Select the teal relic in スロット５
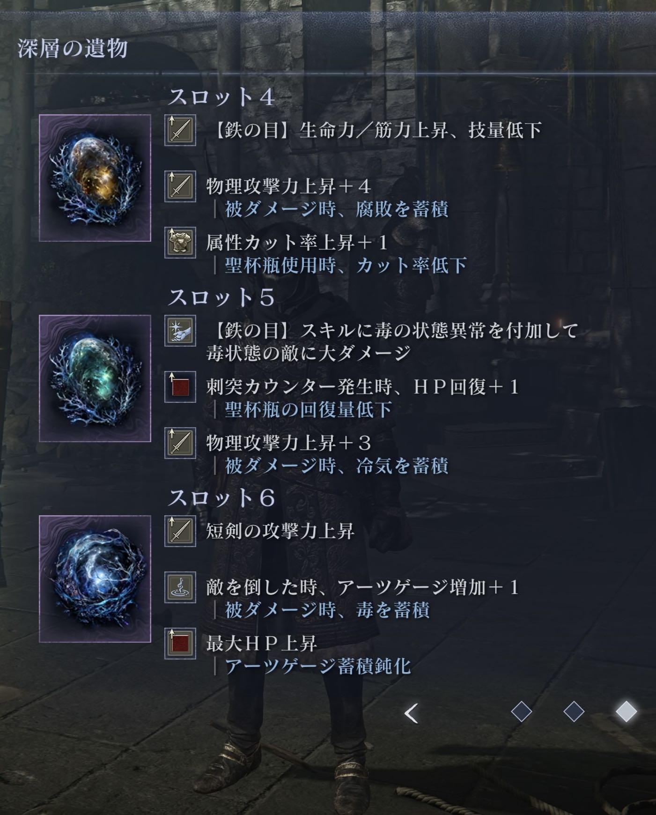 (95, 378)
